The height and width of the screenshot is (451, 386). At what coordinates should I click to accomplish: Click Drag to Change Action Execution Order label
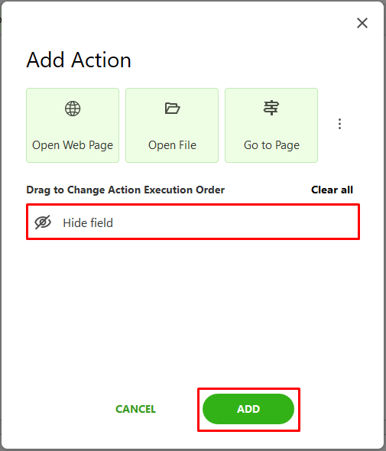pos(125,190)
